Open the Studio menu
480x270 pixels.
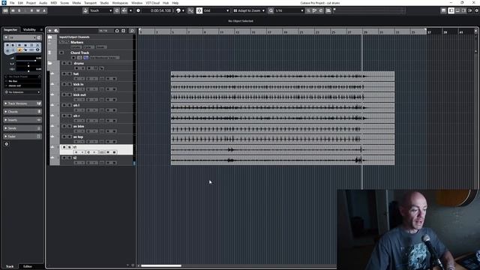[x=104, y=3]
